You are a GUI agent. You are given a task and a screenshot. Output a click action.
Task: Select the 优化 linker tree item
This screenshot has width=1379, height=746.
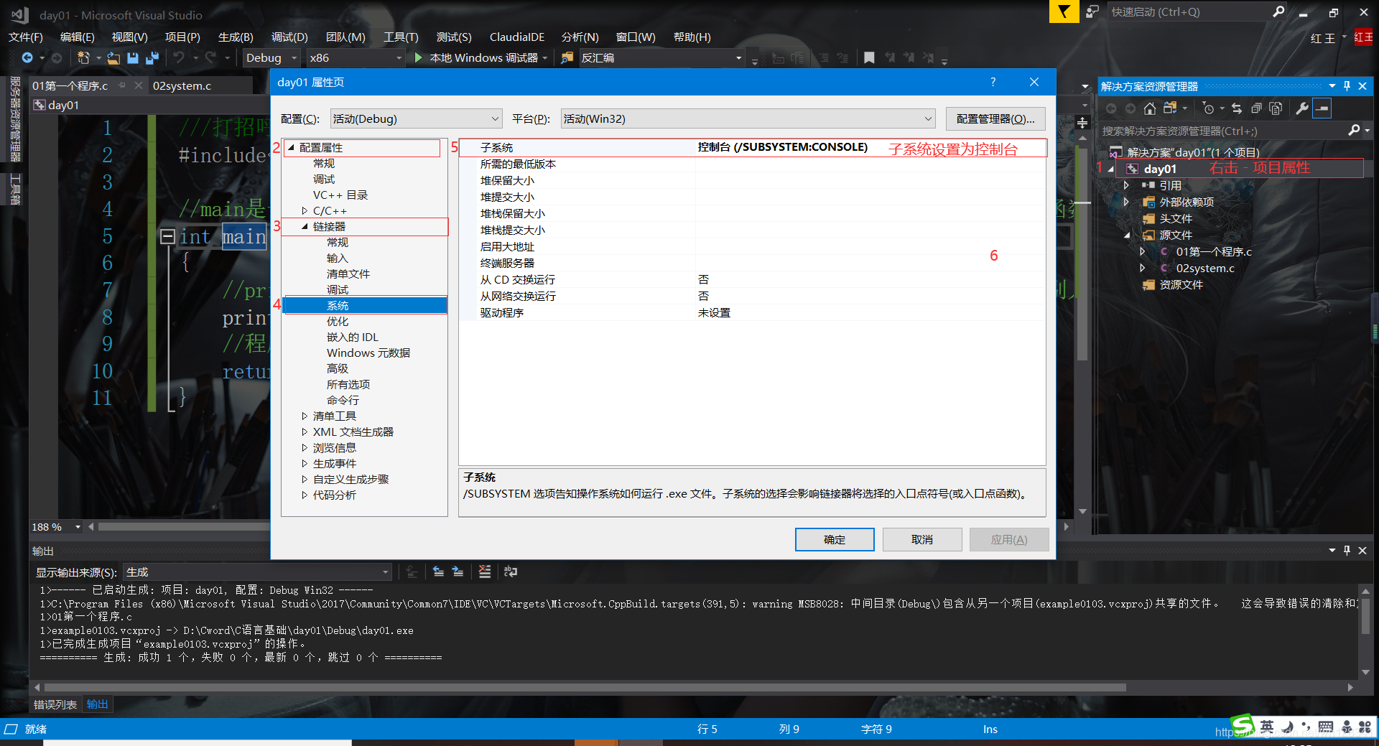338,322
